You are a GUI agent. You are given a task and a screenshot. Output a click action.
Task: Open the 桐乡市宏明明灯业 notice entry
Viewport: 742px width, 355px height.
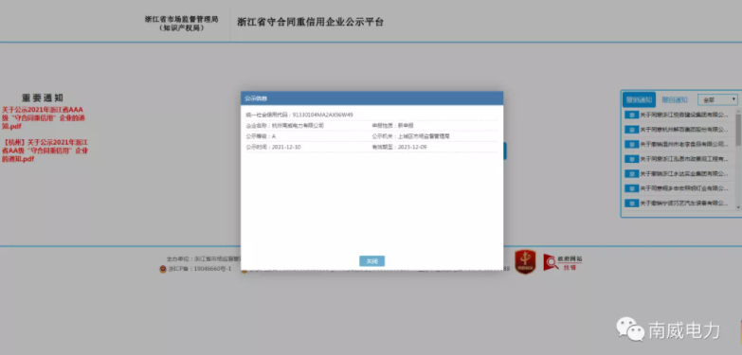click(684, 188)
